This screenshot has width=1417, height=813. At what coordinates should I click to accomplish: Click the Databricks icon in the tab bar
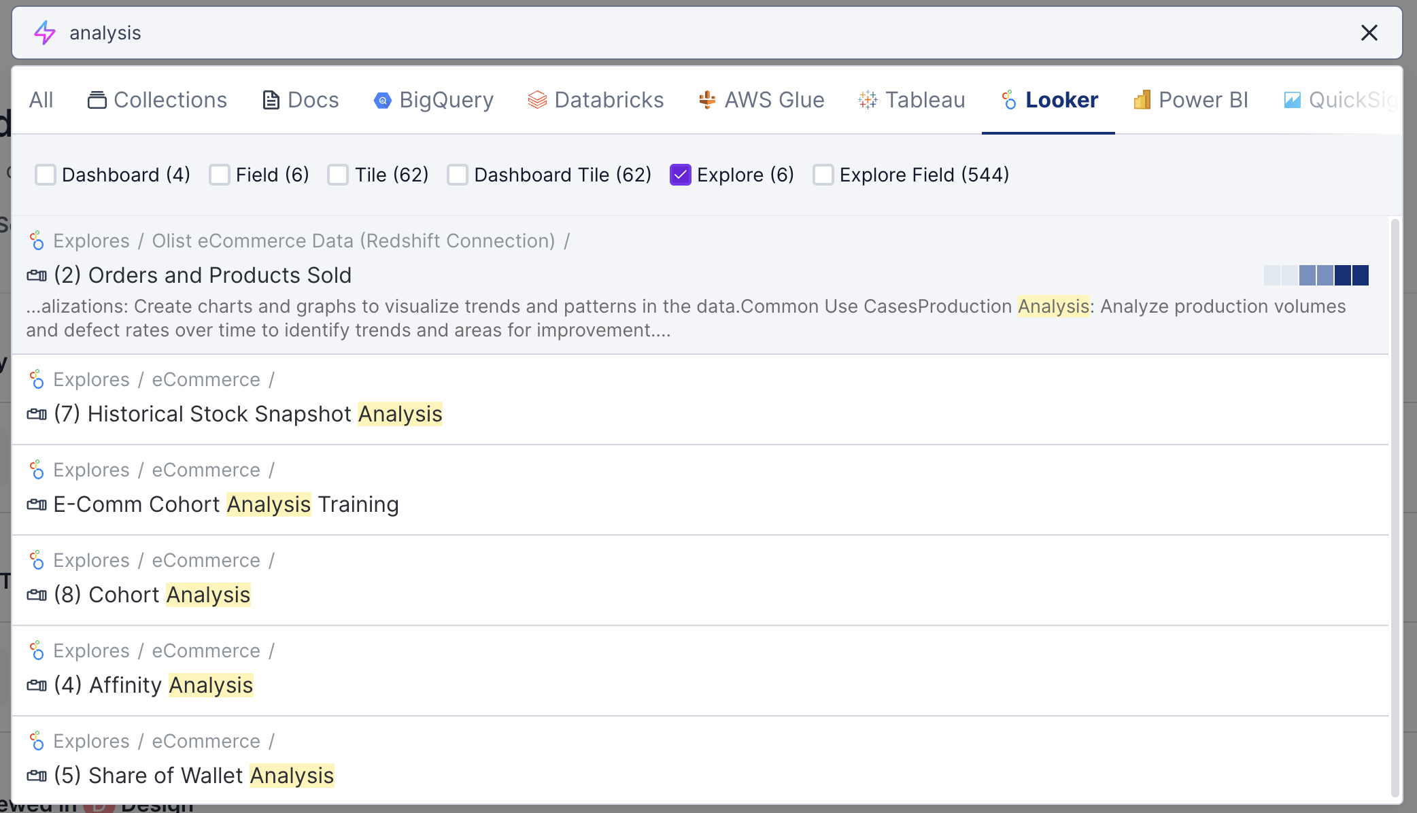point(537,101)
